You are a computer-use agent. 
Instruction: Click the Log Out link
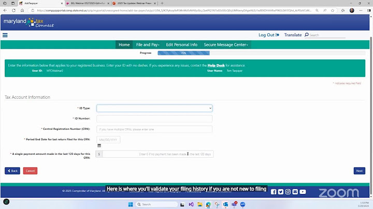point(269,35)
